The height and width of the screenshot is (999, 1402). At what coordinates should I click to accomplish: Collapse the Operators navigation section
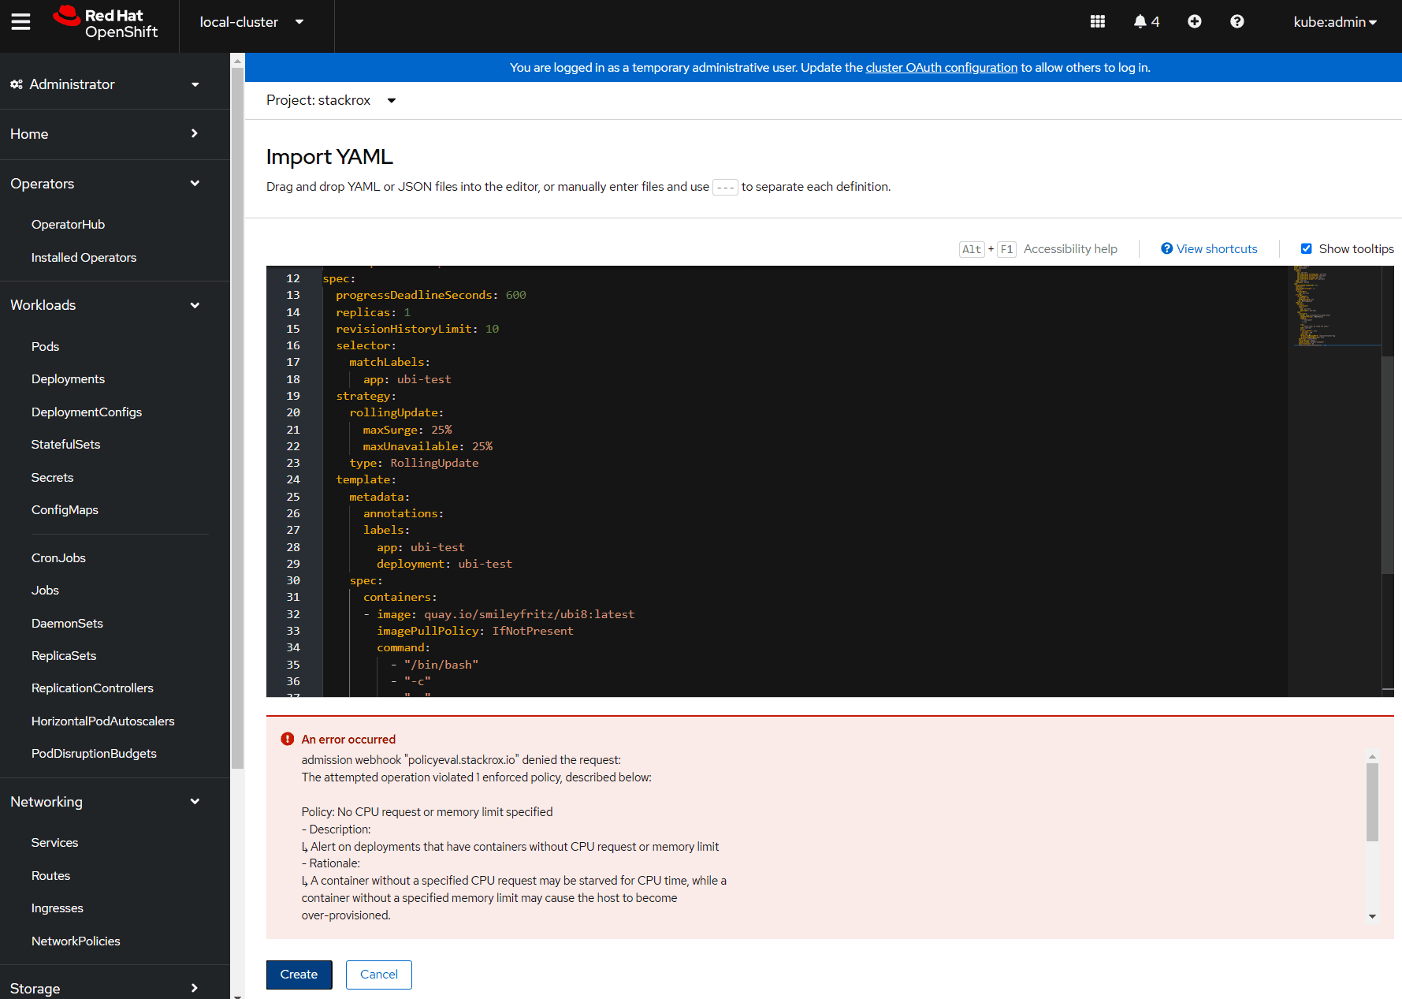106,184
